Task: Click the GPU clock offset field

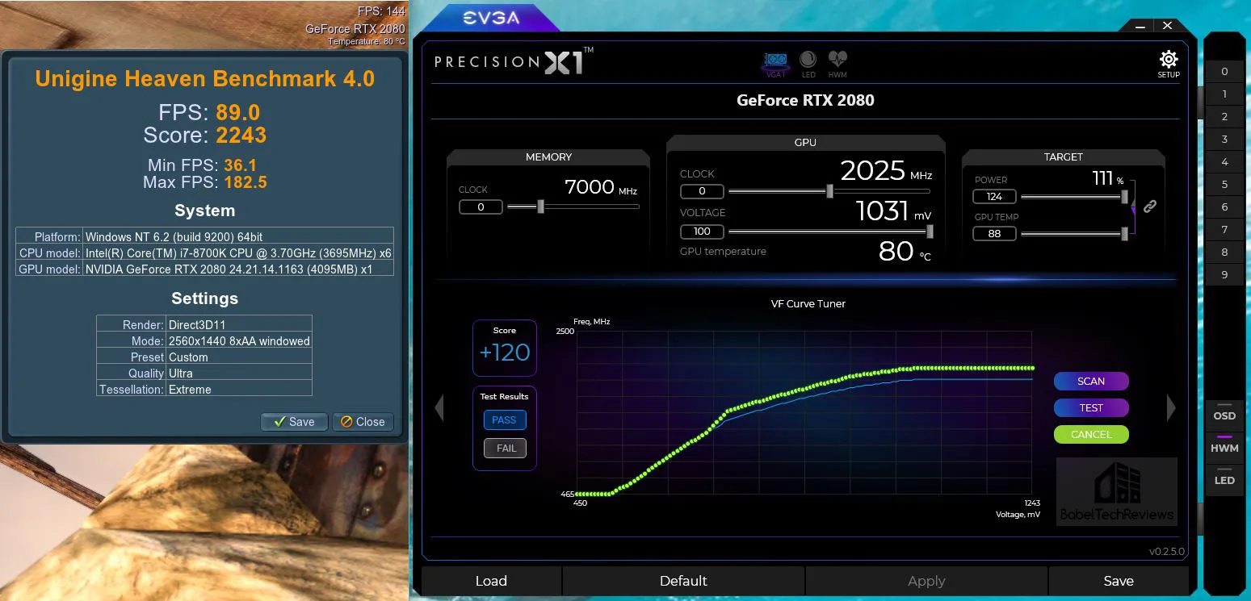Action: (702, 191)
